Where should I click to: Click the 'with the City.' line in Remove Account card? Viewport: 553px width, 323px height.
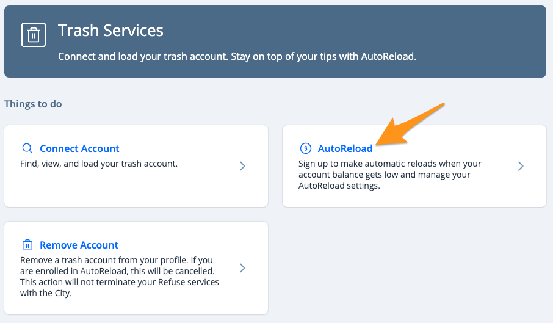coord(46,293)
